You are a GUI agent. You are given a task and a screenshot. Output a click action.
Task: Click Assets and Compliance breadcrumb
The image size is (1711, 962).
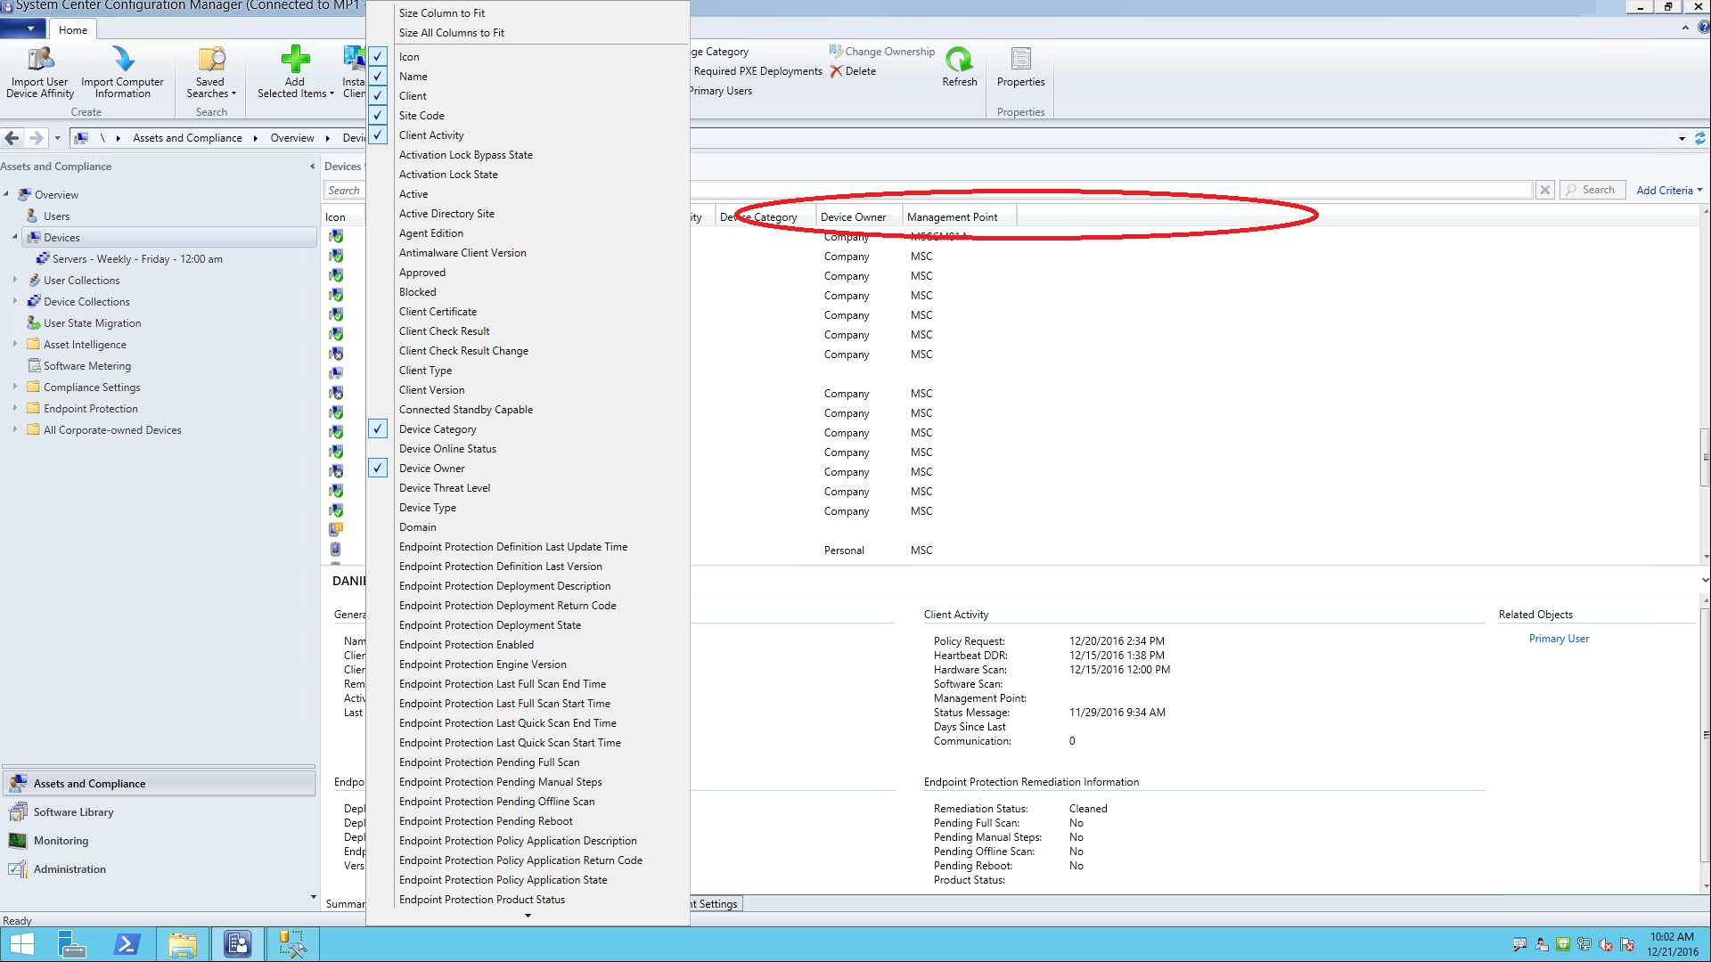tap(187, 138)
